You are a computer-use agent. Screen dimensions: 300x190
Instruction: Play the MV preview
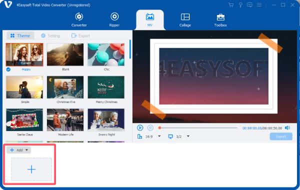click(x=140, y=127)
